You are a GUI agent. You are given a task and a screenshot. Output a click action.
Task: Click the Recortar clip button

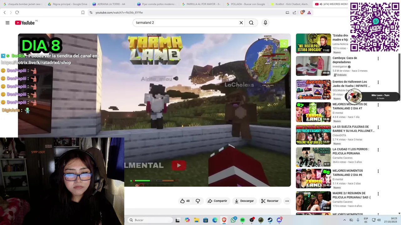coord(270,201)
